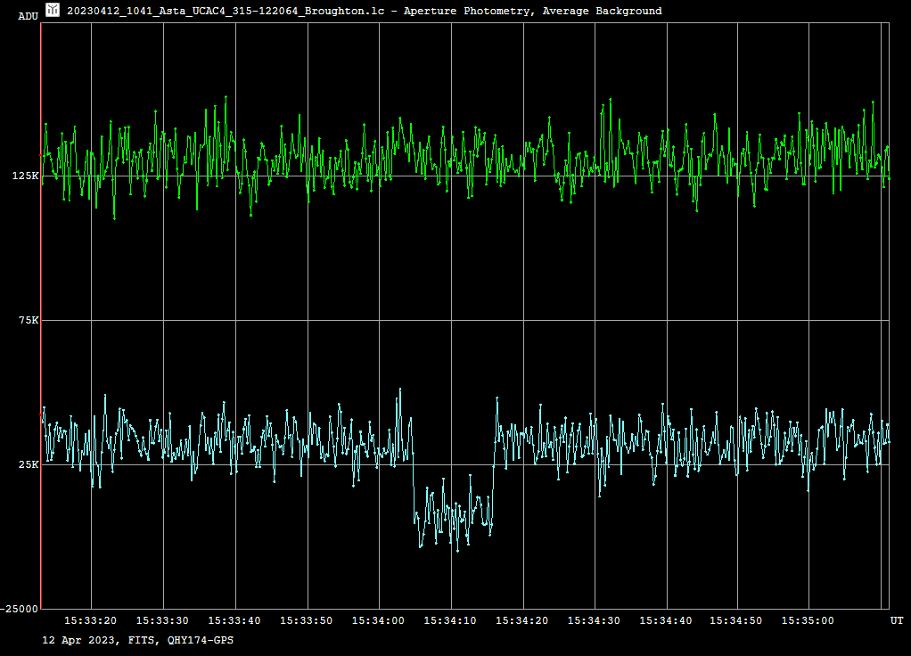Click the 15:33:40 time label

[x=234, y=620]
